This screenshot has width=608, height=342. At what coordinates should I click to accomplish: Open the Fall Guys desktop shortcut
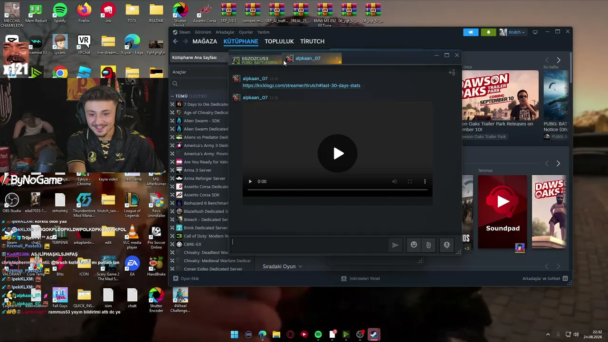[x=60, y=298]
